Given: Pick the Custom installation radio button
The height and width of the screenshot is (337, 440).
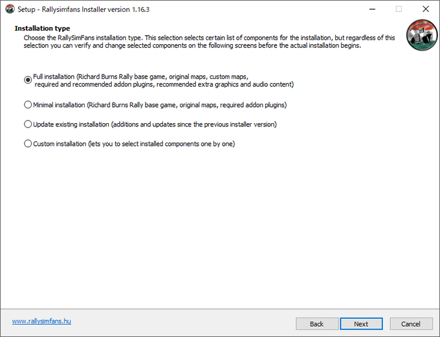Looking at the screenshot, I should coord(28,144).
